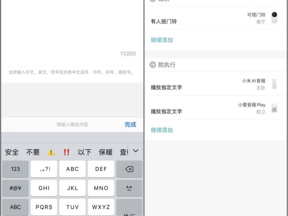
Task: Select the candidate word 不要
Action: click(x=33, y=152)
